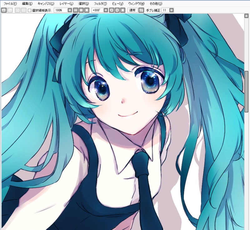The height and width of the screenshot is (230, 250).
Task: Click the 100% zoom value field
Action: (x=61, y=10)
